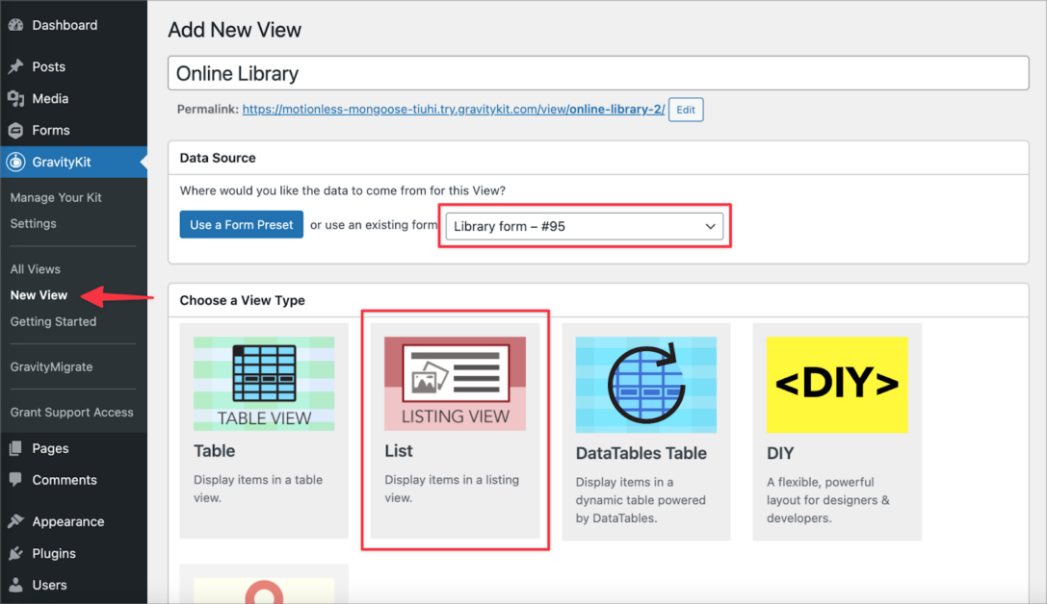Open the Library form dropdown
The height and width of the screenshot is (604, 1047).
(x=584, y=225)
